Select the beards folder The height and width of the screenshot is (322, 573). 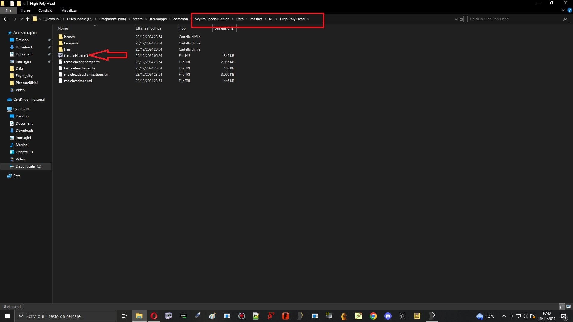pos(69,37)
